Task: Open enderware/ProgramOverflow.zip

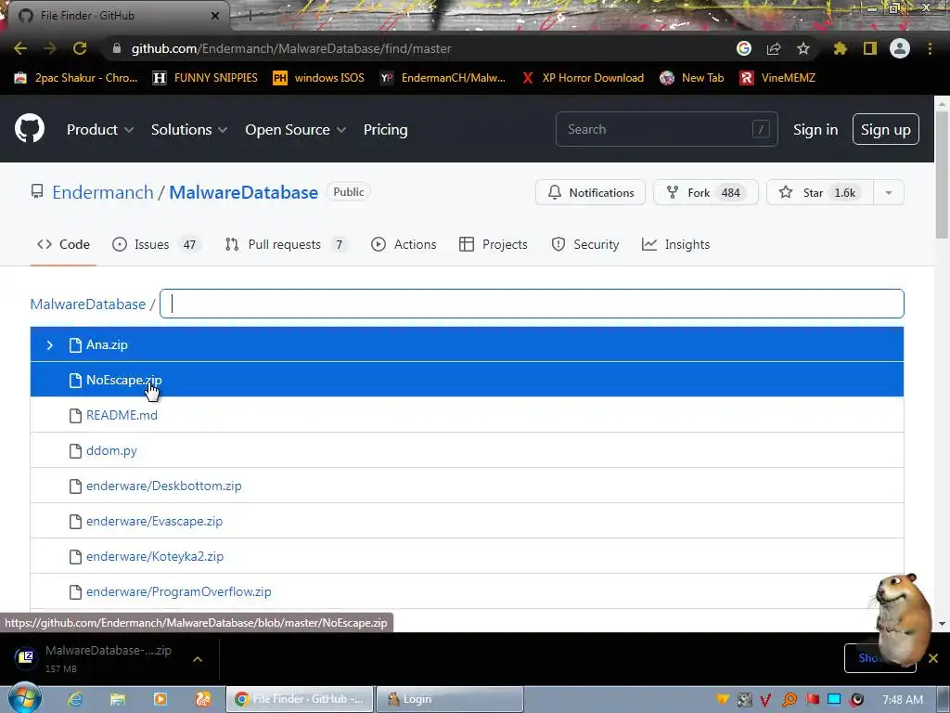Action: (x=179, y=591)
